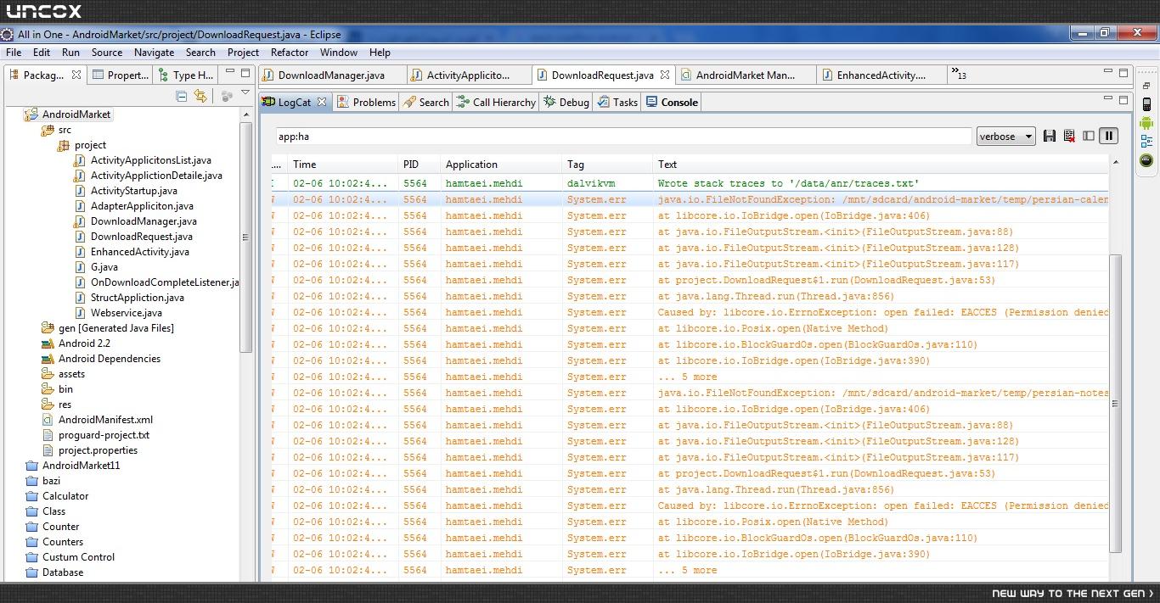
Task: Select the gen [Generated Java Files] folder
Action: (115, 328)
